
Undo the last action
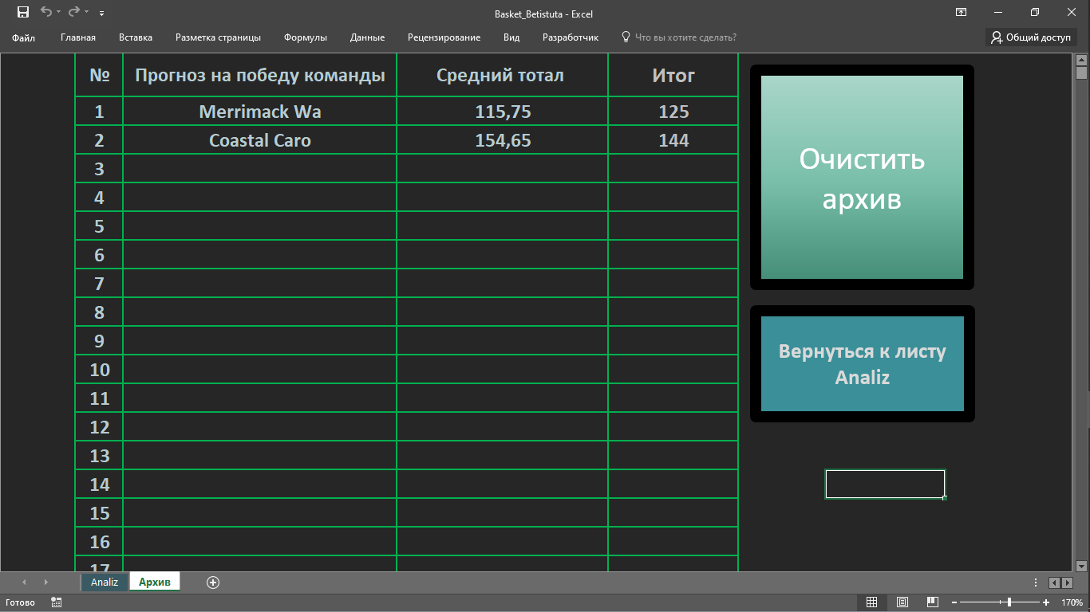(45, 12)
